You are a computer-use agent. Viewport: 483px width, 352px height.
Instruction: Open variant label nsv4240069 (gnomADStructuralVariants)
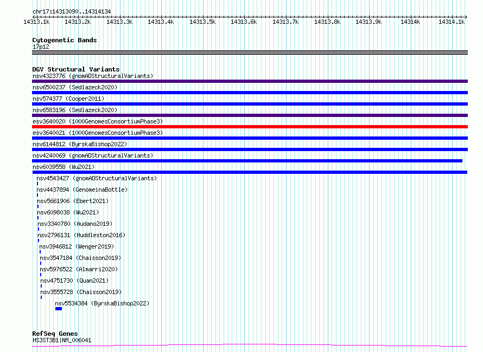pyautogui.click(x=93, y=155)
